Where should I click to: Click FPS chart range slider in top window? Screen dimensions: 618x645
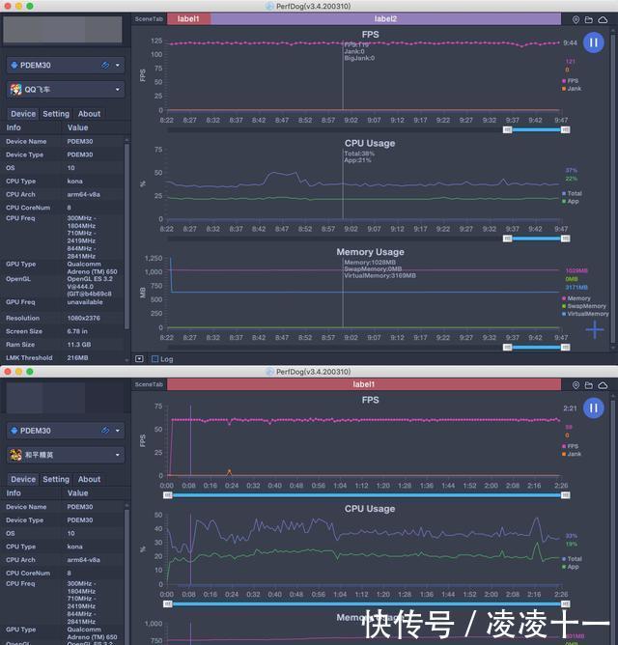537,130
